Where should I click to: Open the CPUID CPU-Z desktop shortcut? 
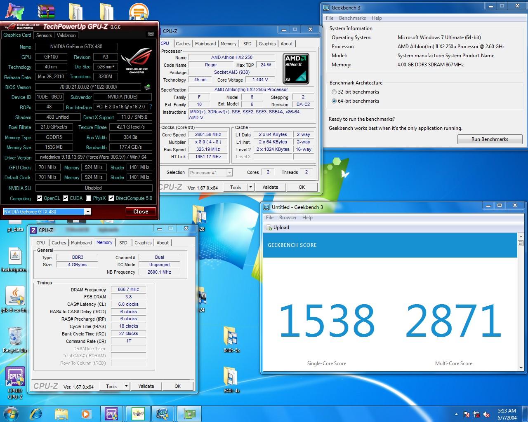tap(15, 383)
